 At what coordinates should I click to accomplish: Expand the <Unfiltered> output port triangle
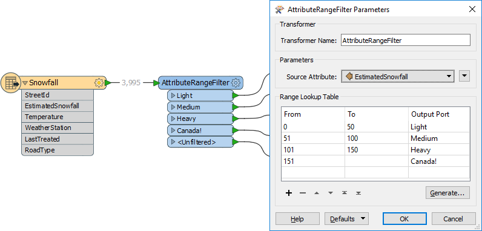pyautogui.click(x=173, y=142)
